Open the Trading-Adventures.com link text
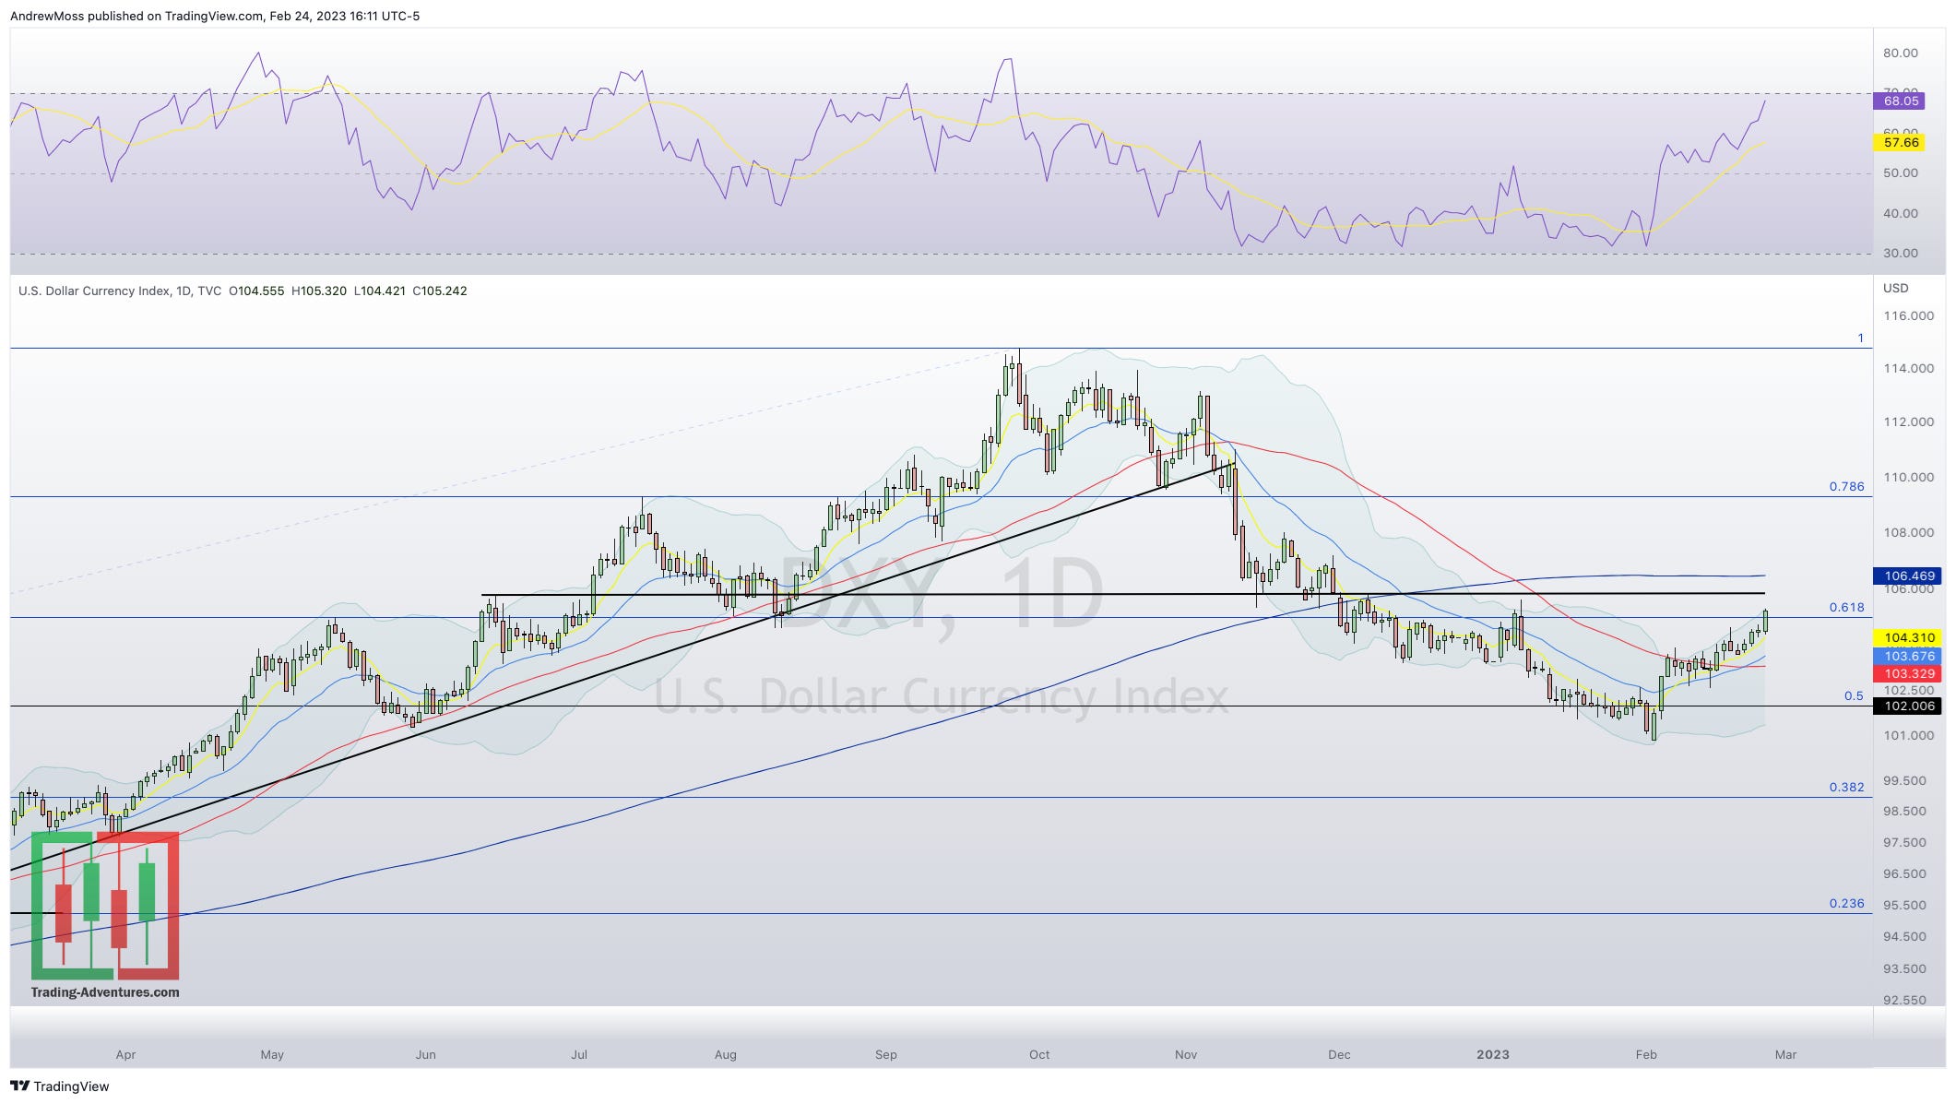The width and height of the screenshot is (1956, 1104). point(105,992)
